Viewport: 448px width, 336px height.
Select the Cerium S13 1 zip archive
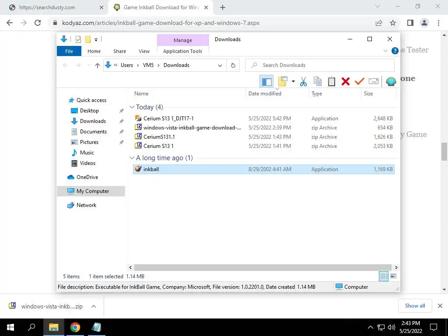[x=263, y=146]
